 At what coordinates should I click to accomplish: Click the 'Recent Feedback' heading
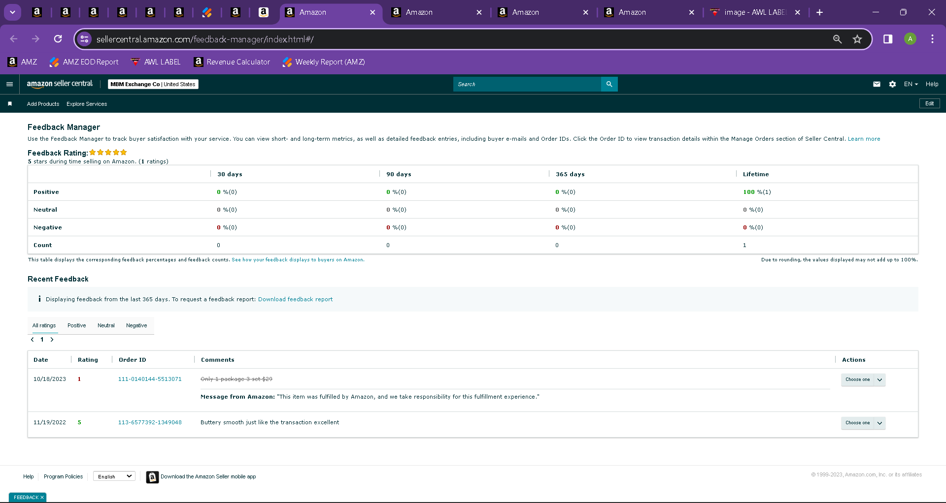[x=58, y=279]
